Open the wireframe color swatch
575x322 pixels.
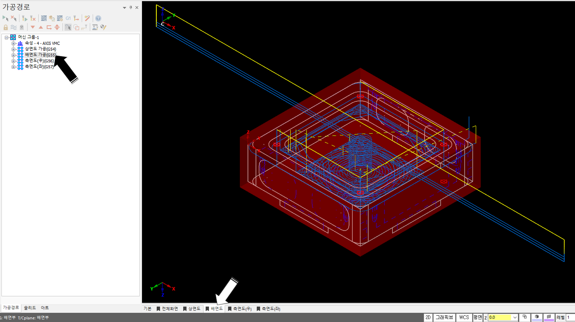536,317
